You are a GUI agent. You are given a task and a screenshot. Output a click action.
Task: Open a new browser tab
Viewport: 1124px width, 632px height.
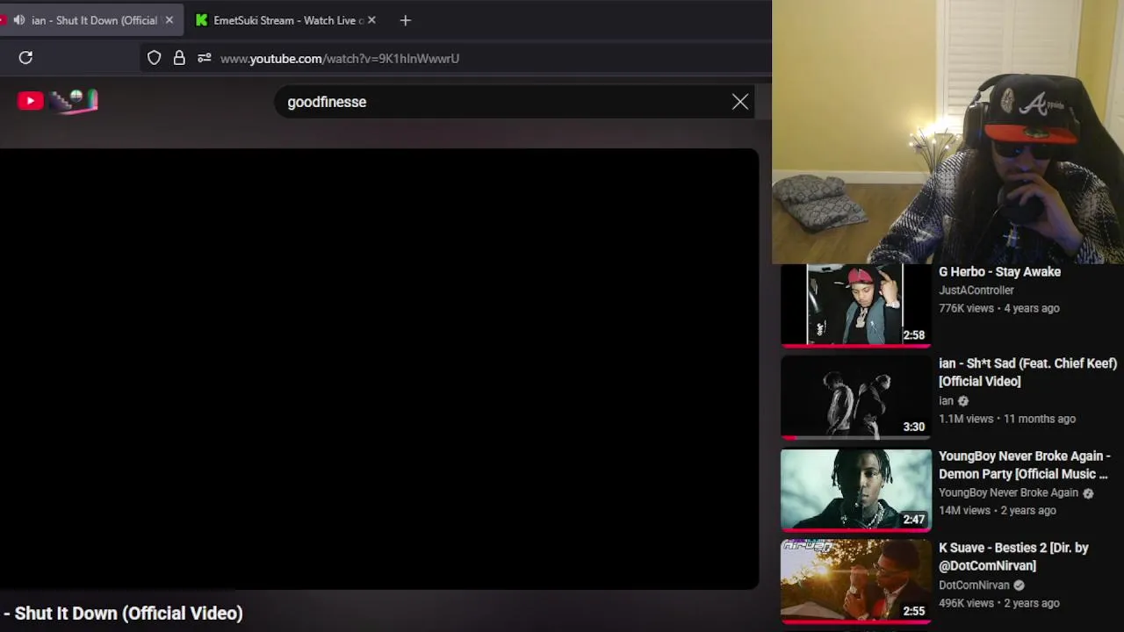pyautogui.click(x=405, y=20)
